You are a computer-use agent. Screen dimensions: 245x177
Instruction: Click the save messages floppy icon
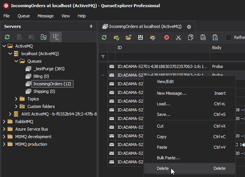(140, 37)
